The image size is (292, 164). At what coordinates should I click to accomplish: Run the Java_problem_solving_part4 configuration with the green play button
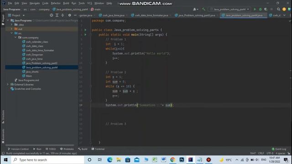coord(255,9)
